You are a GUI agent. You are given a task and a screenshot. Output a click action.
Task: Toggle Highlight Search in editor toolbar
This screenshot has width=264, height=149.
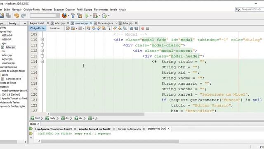104,29
